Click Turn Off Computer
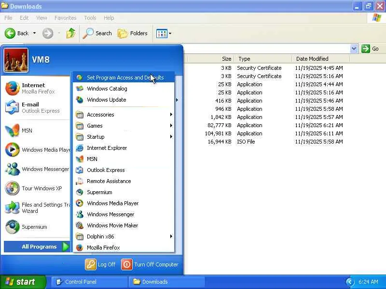The width and height of the screenshot is (386, 289). point(150,264)
